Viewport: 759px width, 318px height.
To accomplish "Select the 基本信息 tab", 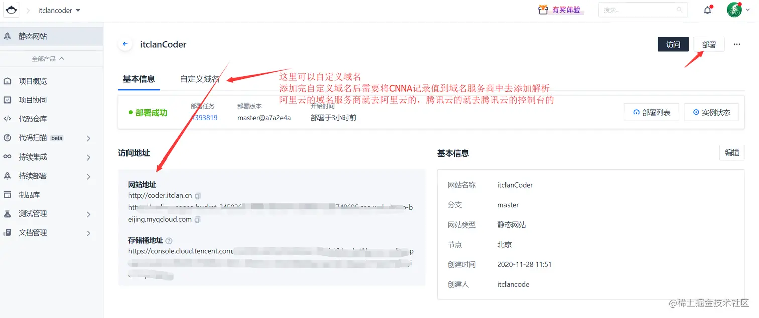I will (139, 79).
